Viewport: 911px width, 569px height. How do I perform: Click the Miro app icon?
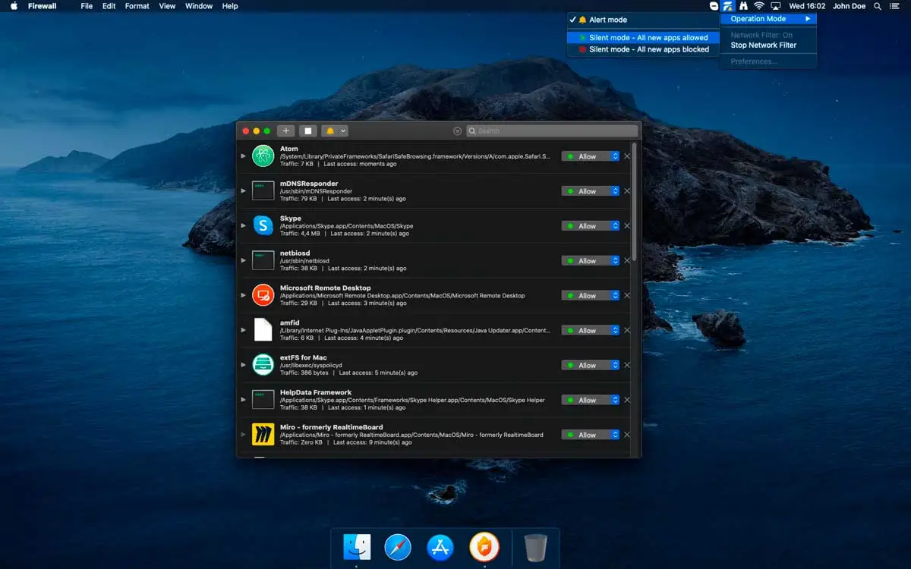pyautogui.click(x=263, y=434)
